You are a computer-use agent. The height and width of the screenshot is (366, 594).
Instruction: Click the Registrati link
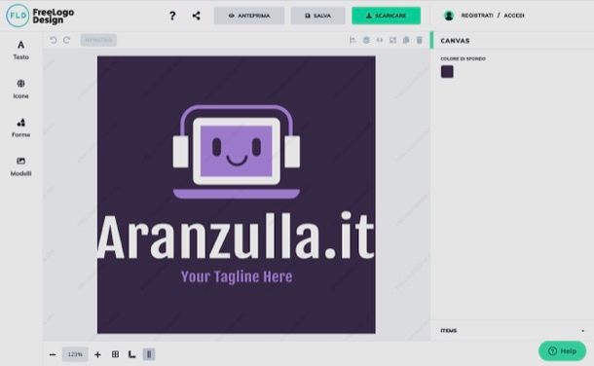click(x=477, y=16)
